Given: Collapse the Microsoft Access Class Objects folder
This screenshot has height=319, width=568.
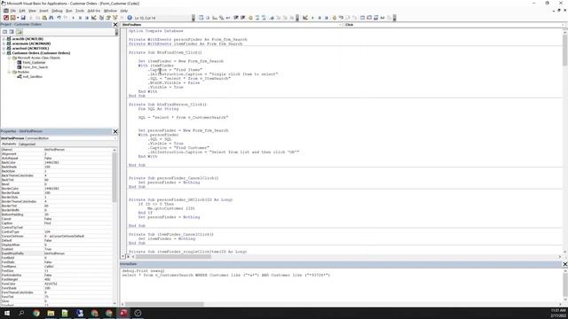Looking at the screenshot, I should point(9,58).
